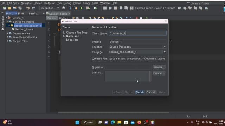Close the New Java Class dialog
The image size is (225, 126).
tap(166, 21)
